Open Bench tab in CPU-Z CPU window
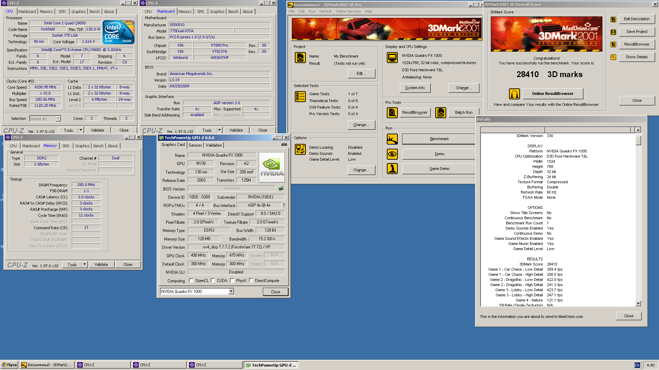 tap(95, 12)
